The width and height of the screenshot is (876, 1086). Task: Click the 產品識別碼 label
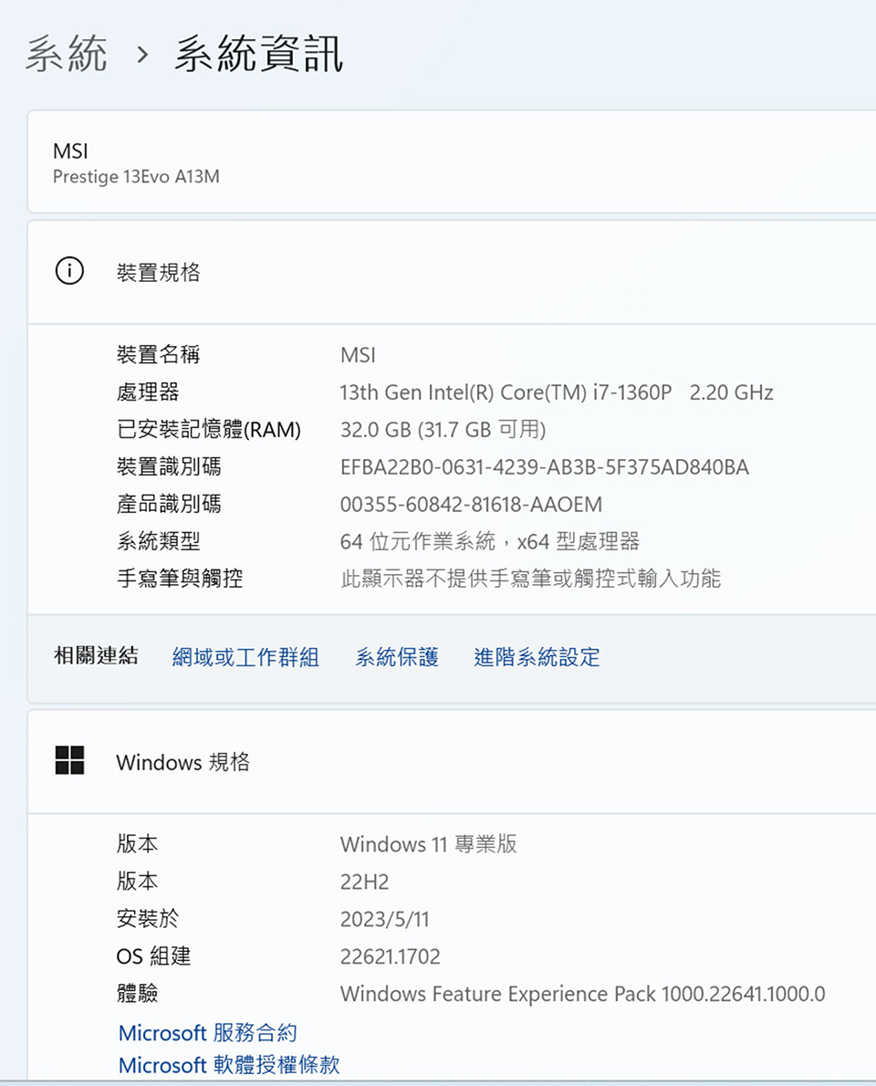click(x=169, y=504)
